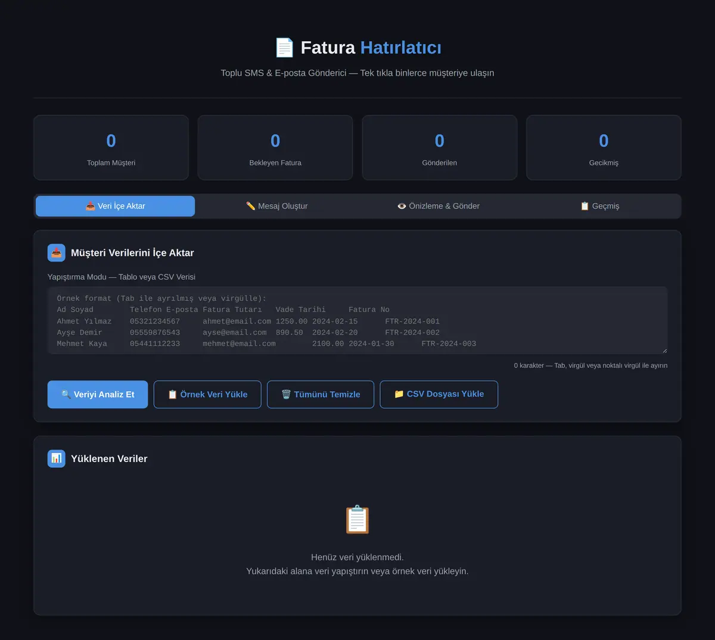Click the Yukarıdaki alana veri yapıştırın hint text
This screenshot has height=640, width=715.
[x=357, y=572]
